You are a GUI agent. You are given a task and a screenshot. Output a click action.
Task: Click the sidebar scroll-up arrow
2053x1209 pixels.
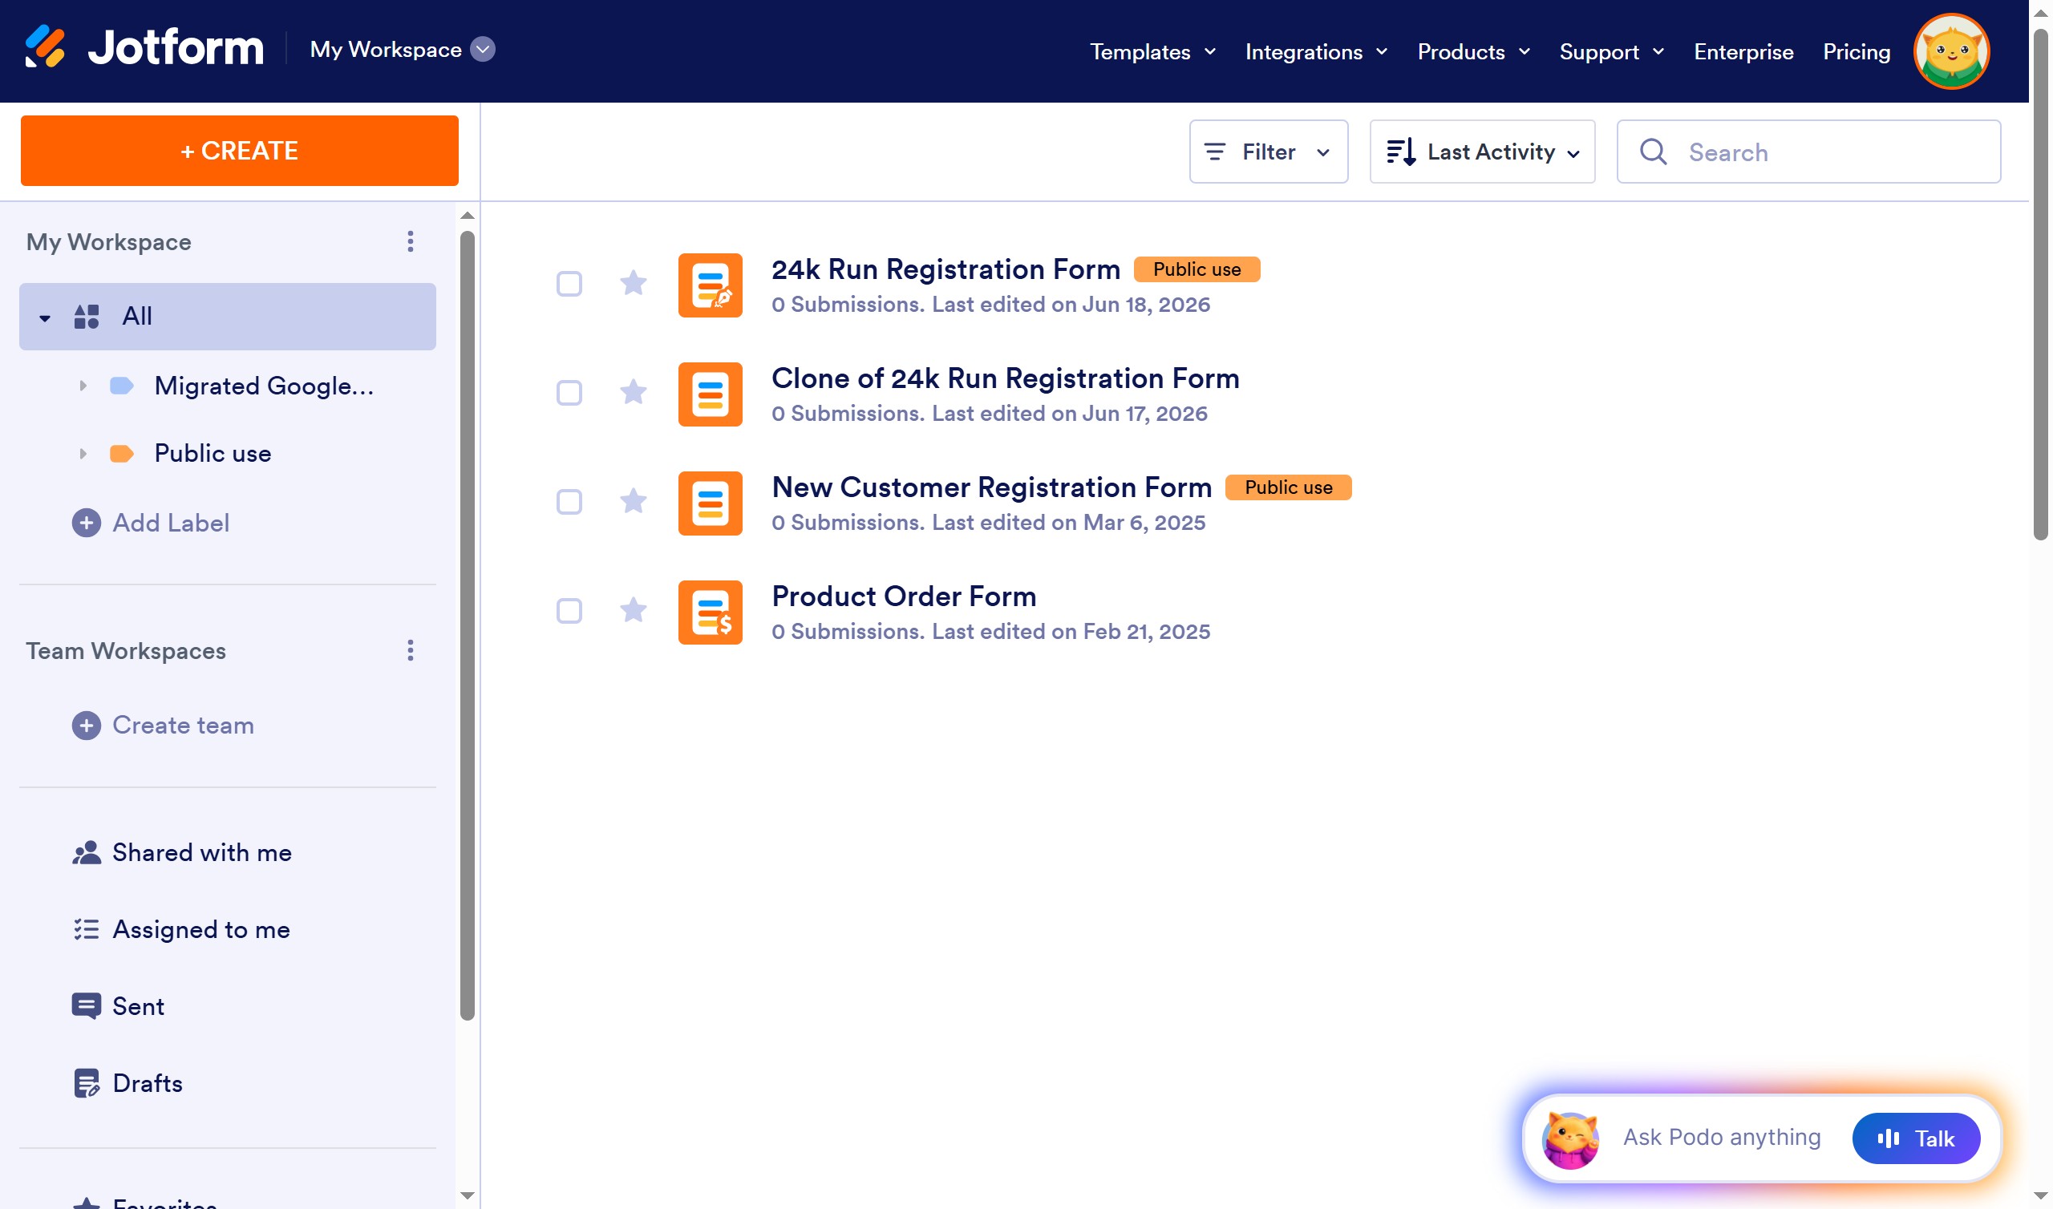click(468, 216)
